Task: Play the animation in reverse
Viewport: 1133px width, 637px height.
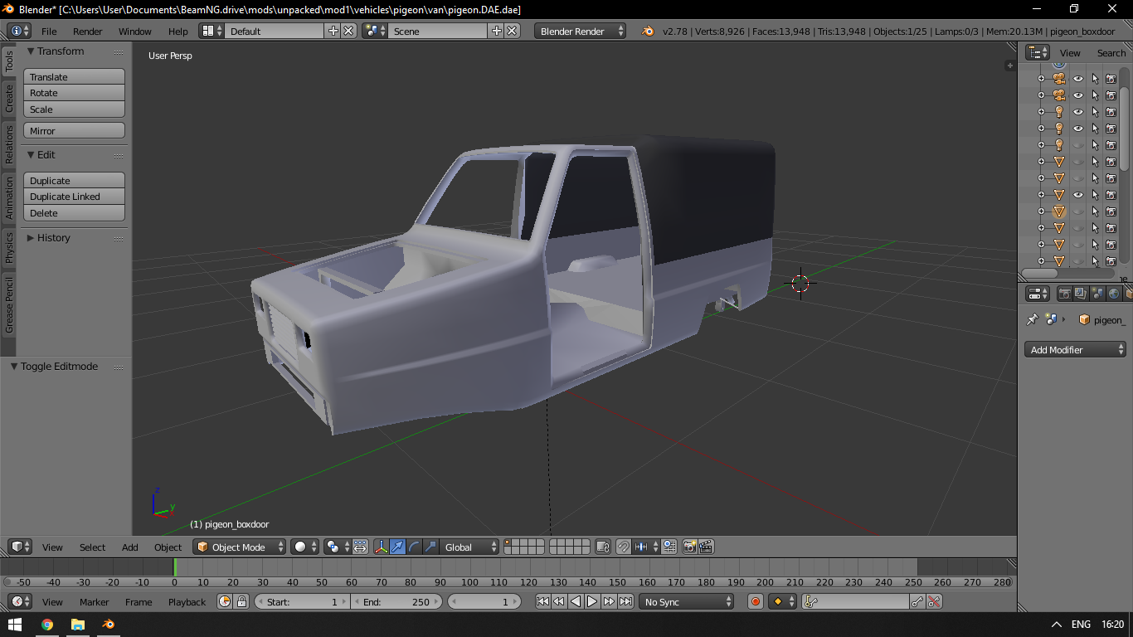Action: pos(576,601)
